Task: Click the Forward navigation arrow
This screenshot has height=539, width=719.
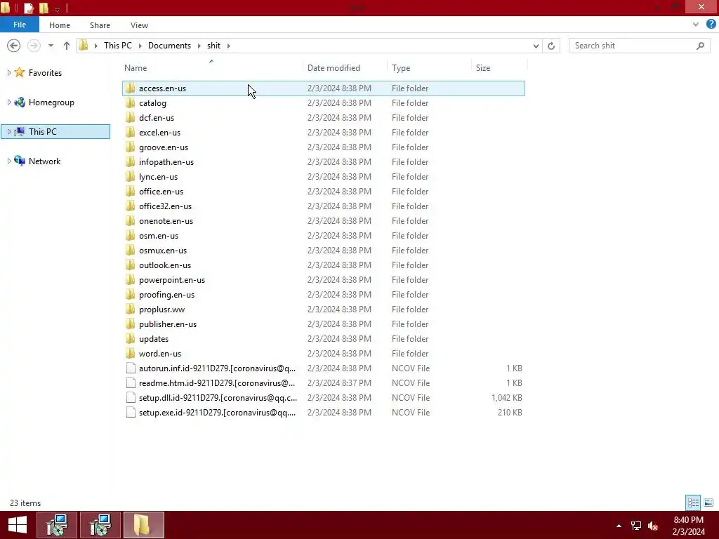Action: pos(34,46)
